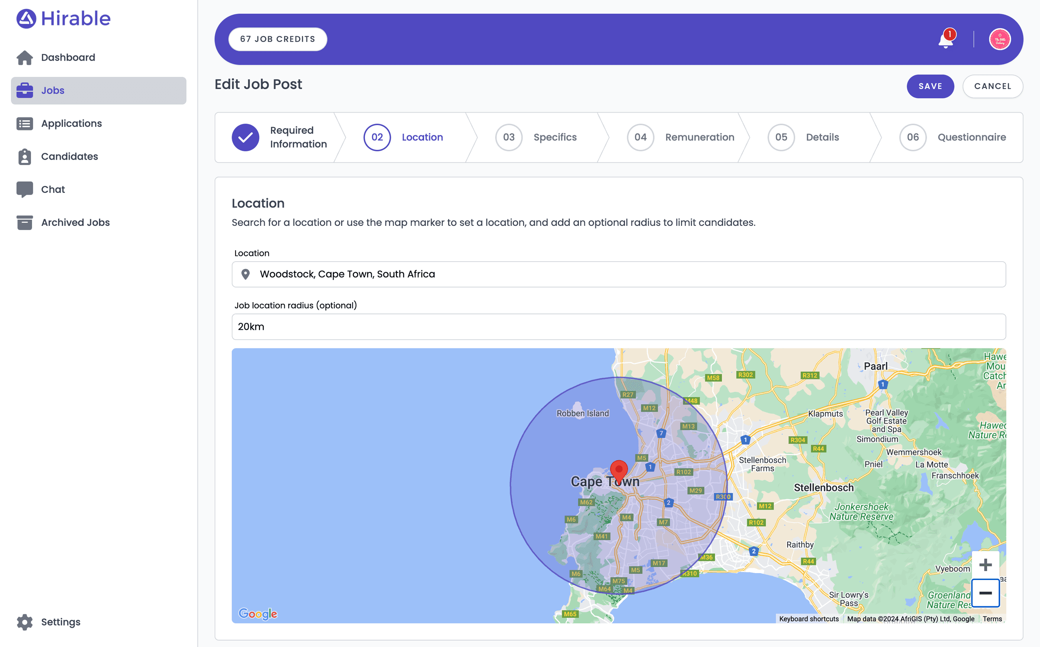Click the Hirable logo
The width and height of the screenshot is (1040, 647).
[x=63, y=19]
